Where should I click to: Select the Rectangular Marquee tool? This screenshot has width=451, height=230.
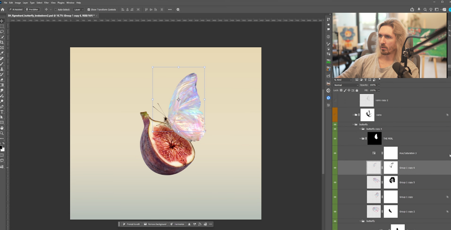pos(2,26)
